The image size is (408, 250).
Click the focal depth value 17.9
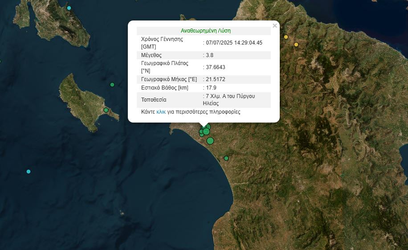coord(212,88)
